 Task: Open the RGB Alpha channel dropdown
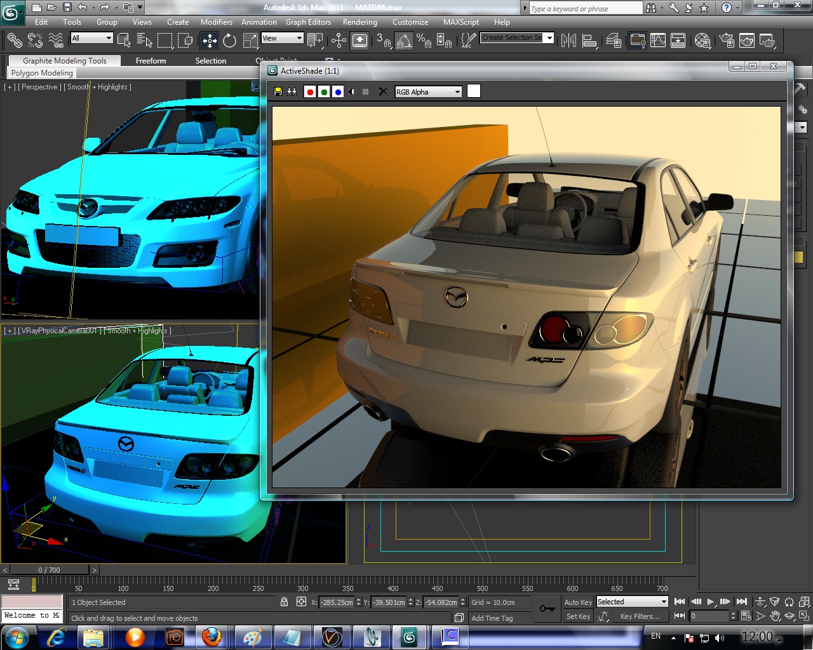[x=428, y=92]
